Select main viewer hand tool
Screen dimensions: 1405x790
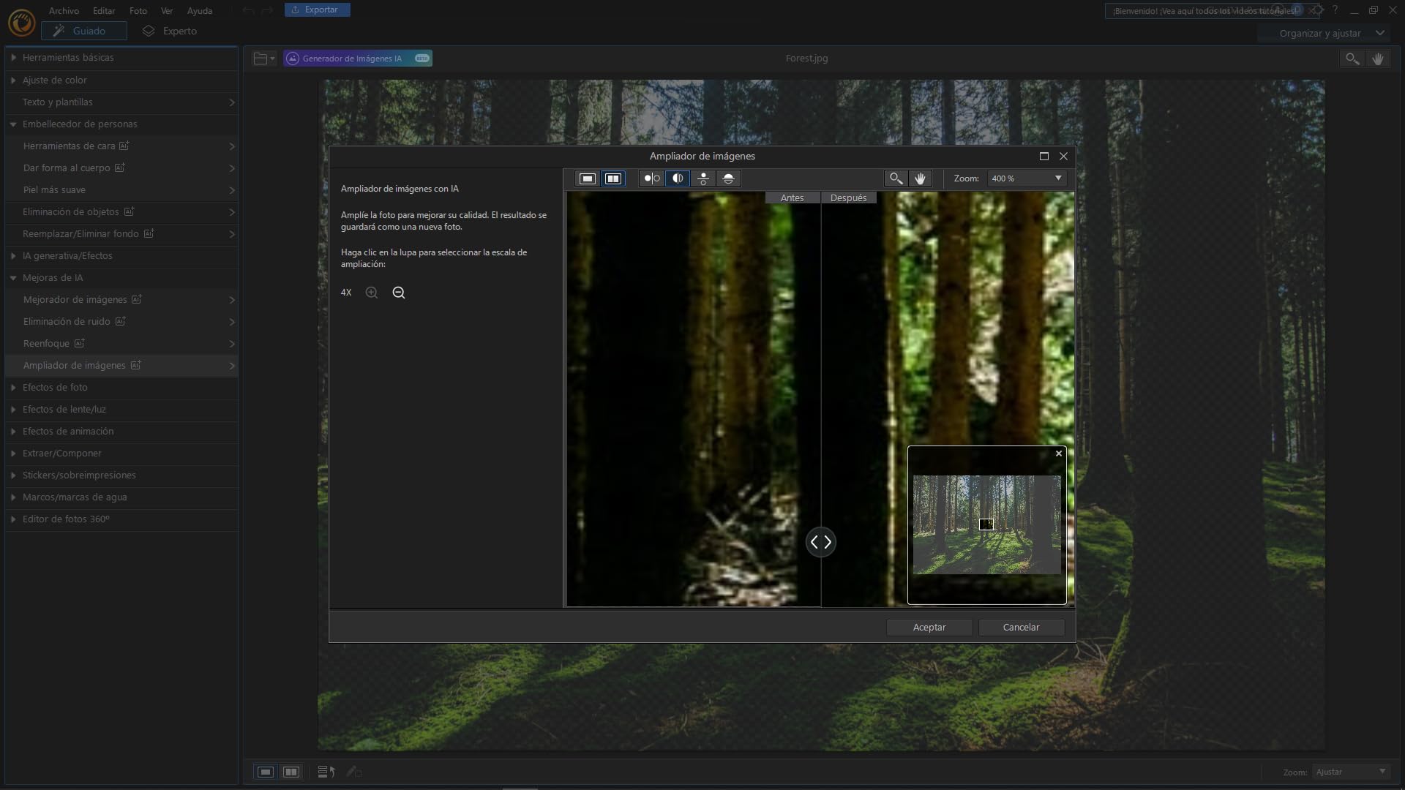(1378, 59)
